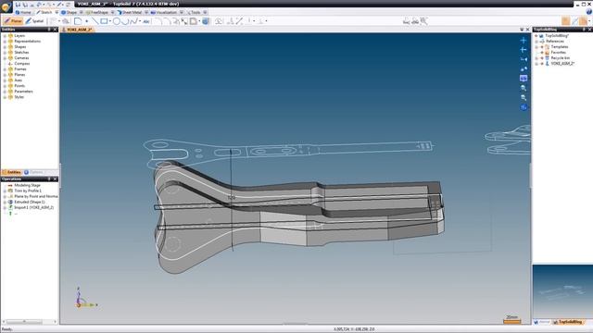Click the blue cube view icon
This screenshot has height=333, width=593.
524,107
